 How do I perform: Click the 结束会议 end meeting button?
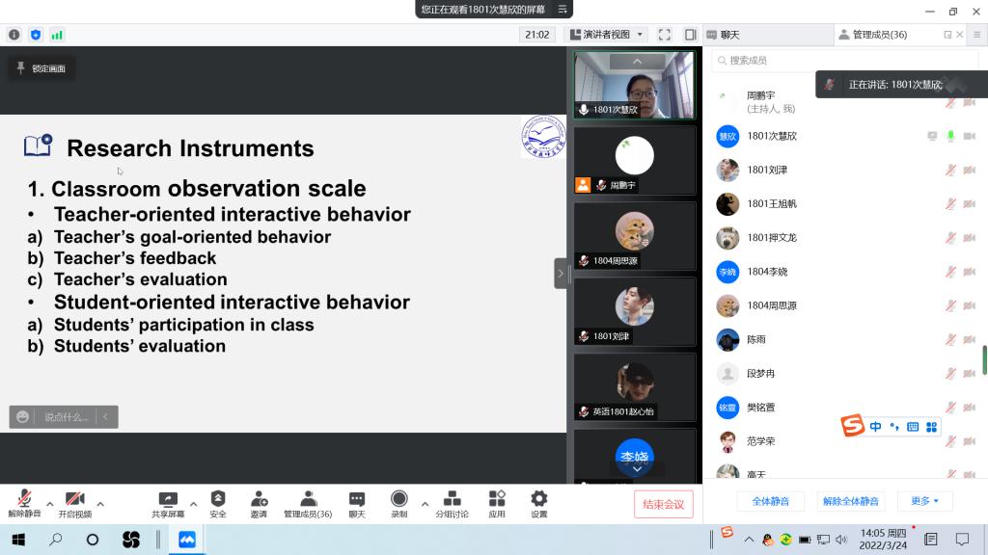(x=663, y=504)
